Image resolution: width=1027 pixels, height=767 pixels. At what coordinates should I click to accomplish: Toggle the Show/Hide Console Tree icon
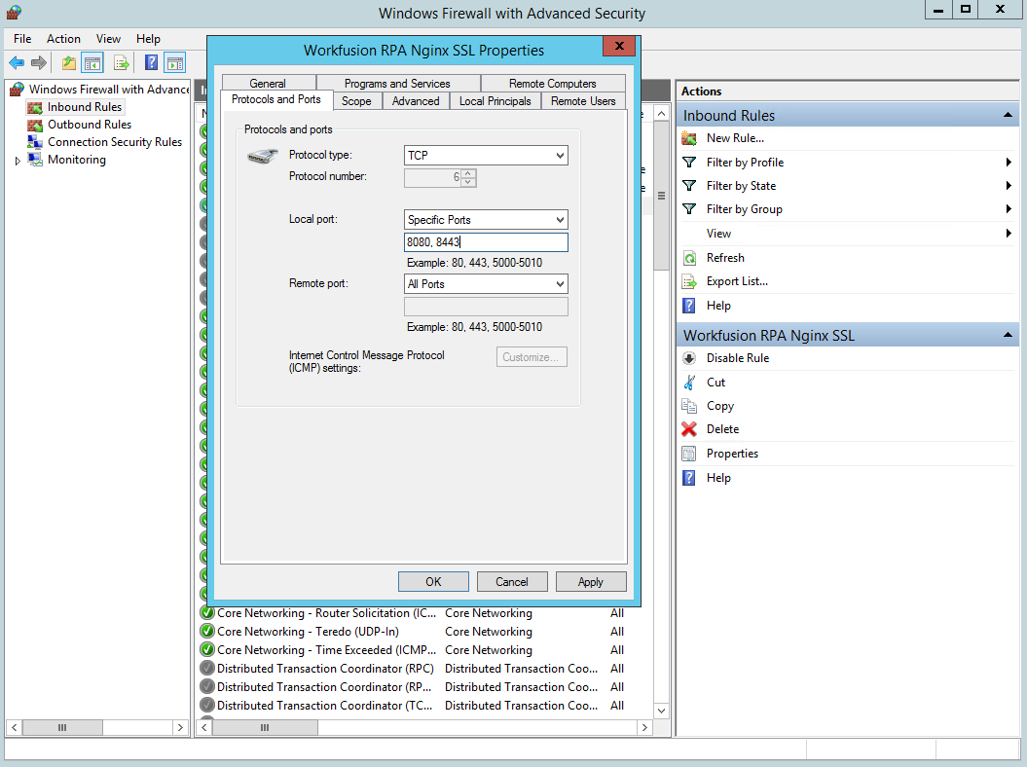tap(92, 63)
